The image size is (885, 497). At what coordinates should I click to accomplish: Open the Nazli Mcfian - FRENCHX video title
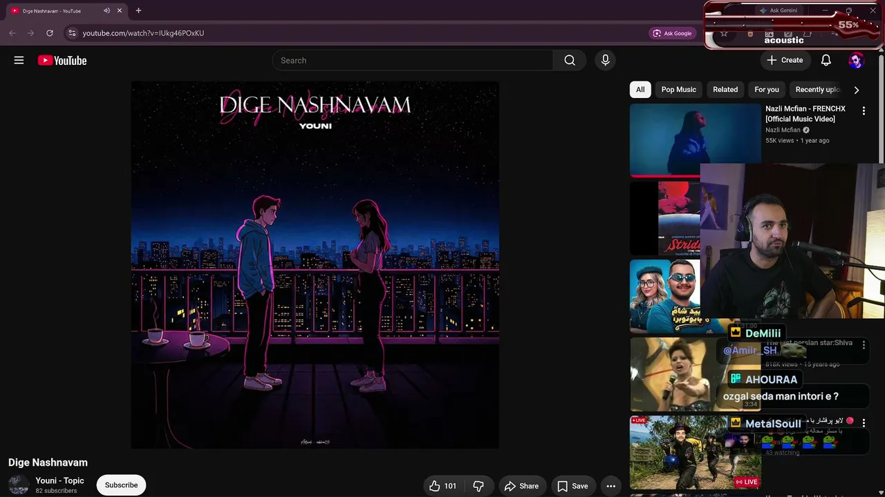pyautogui.click(x=805, y=114)
